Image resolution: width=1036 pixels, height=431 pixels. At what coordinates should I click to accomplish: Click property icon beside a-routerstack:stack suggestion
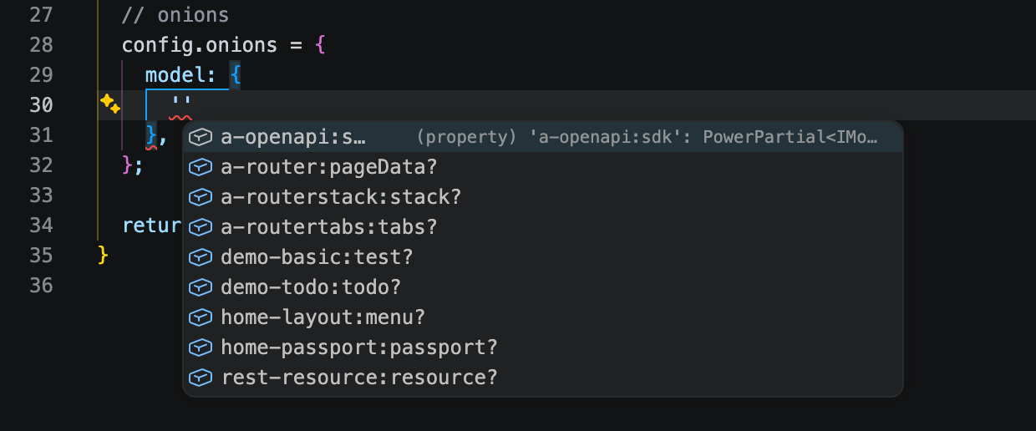[200, 197]
